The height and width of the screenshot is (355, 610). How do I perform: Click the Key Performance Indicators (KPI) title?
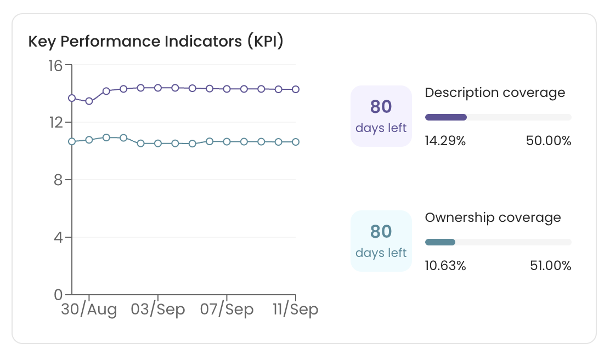pos(156,42)
